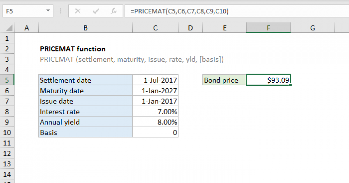Click the green fill handle on cell F5
The image size is (349, 183).
click(291, 84)
